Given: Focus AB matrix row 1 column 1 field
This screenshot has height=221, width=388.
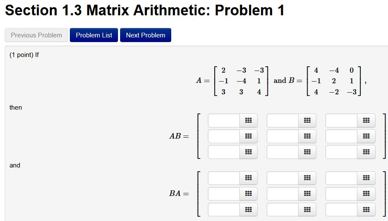Looking at the screenshot, I should (224, 121).
